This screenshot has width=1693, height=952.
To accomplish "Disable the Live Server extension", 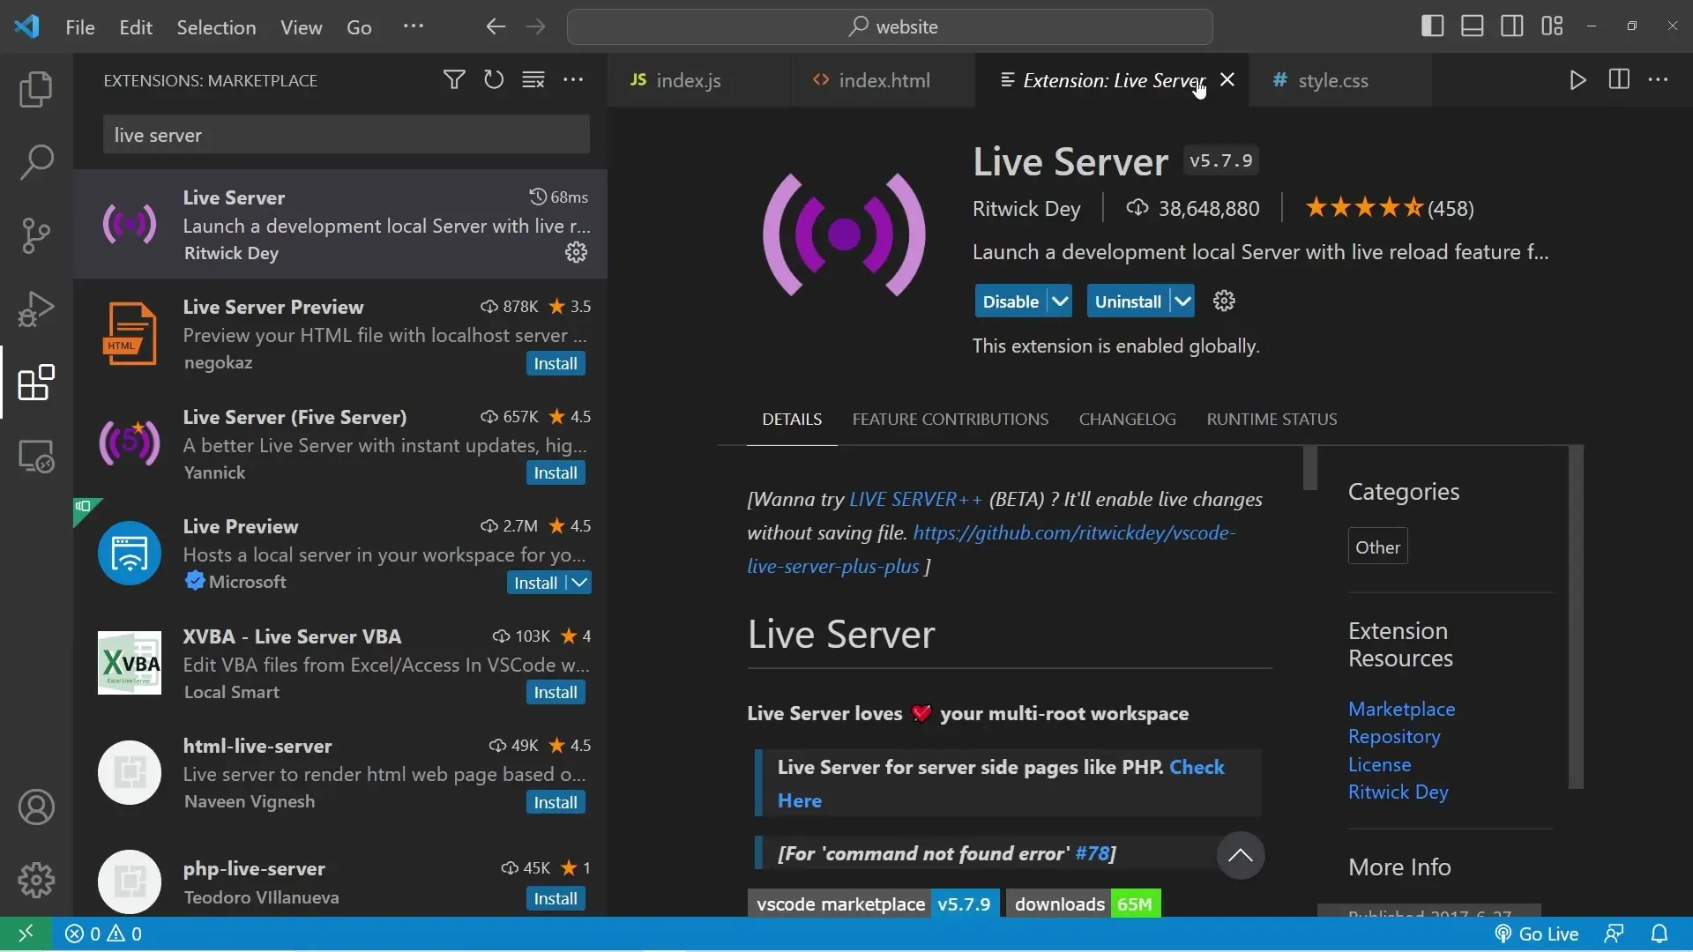I will coord(1011,301).
